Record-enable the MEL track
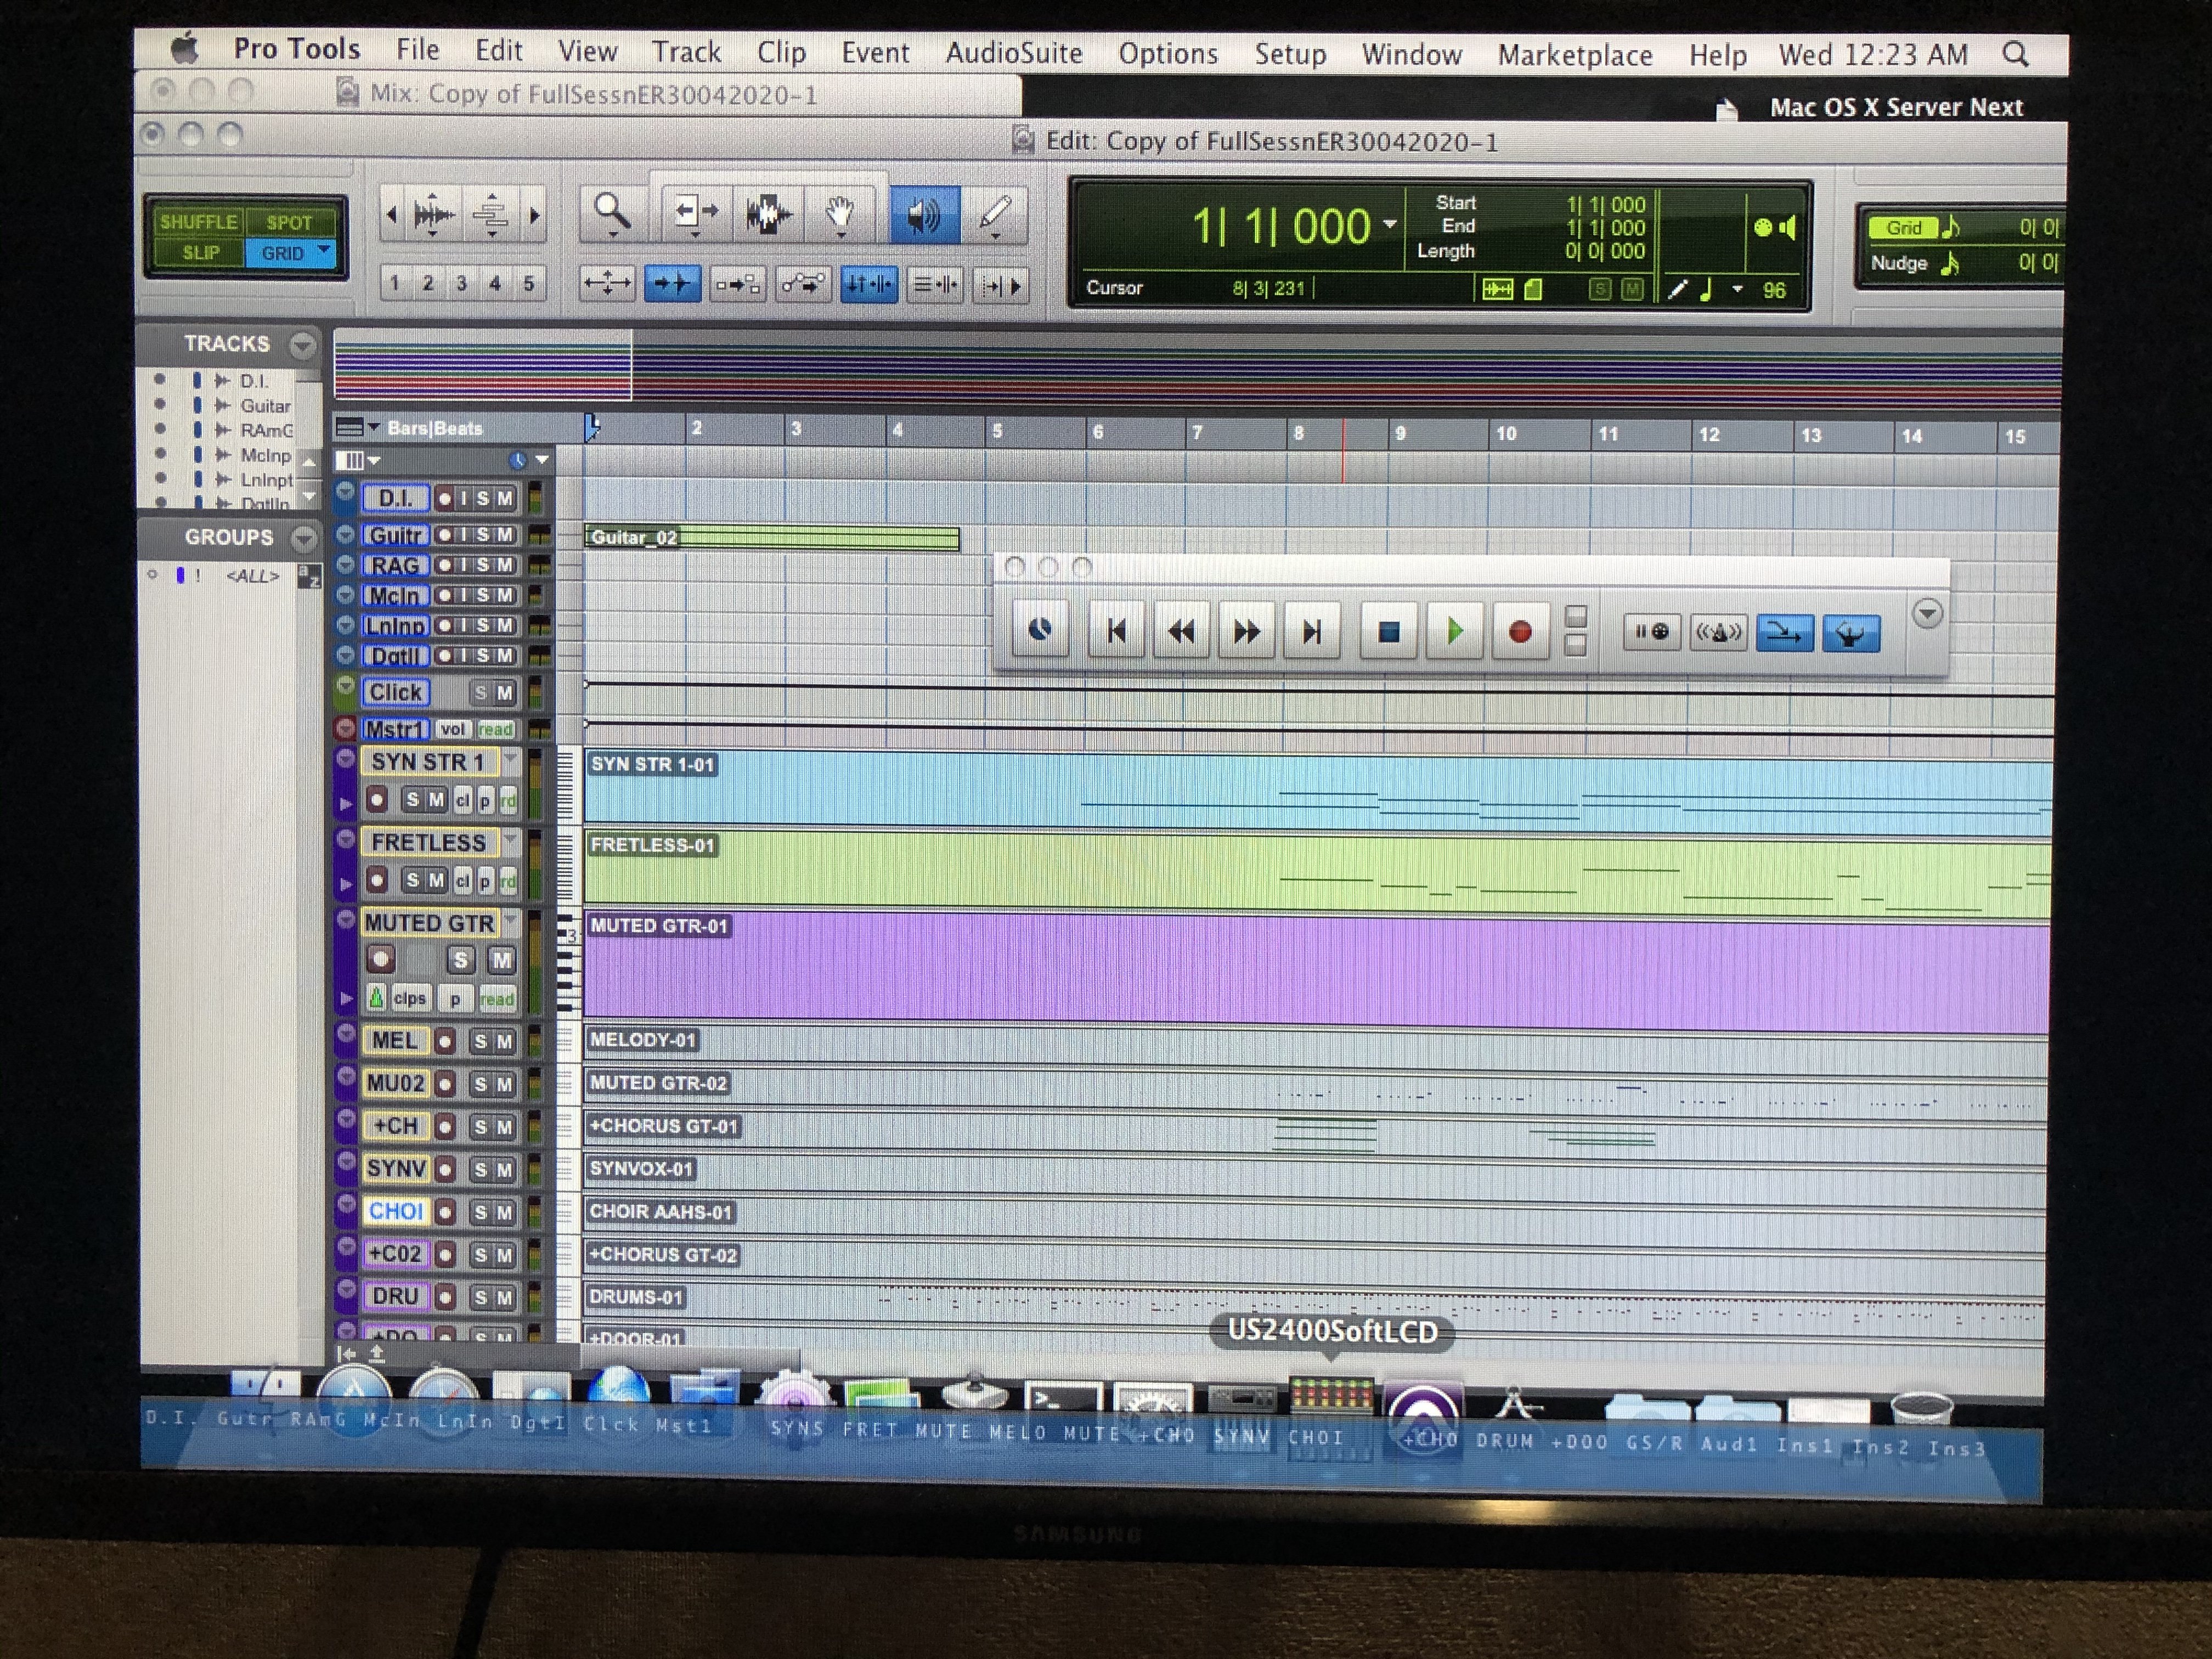Screen dimensions: 2212x1659 445,1041
